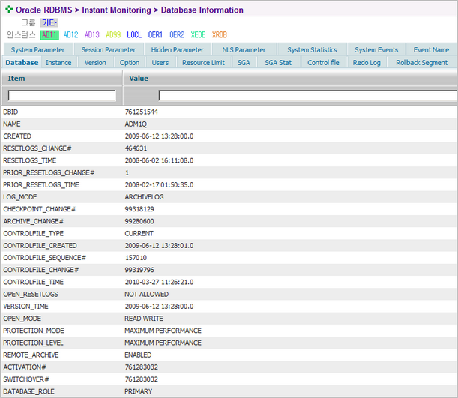Open the Rollback Segment tab
458x398 pixels.
[x=421, y=63]
